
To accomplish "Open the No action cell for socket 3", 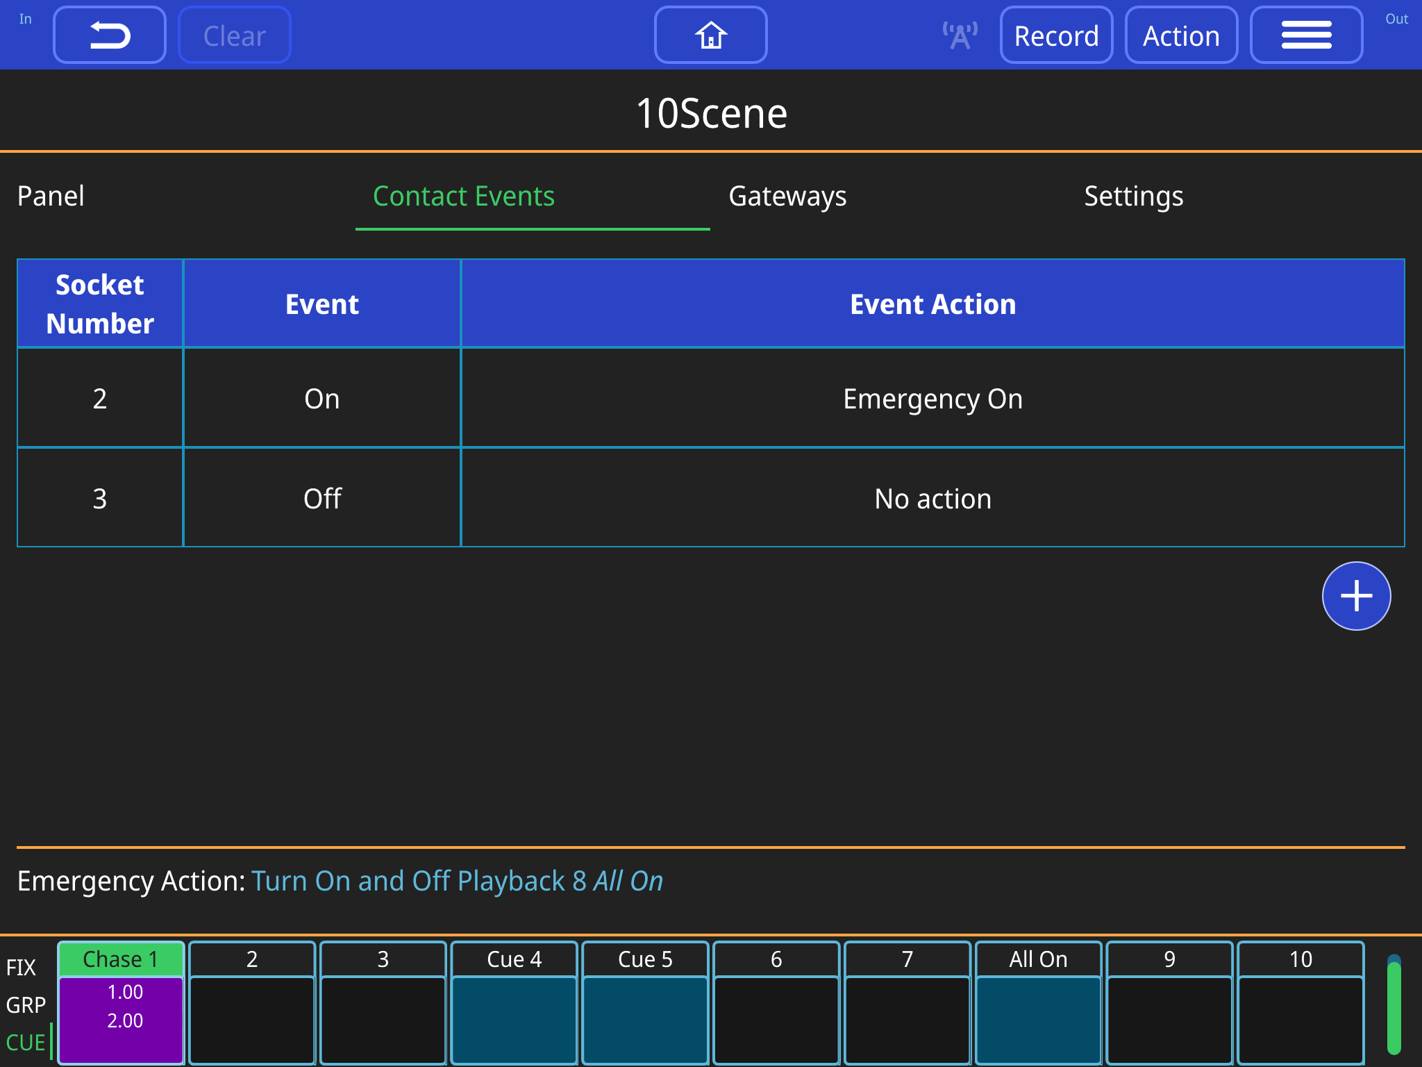I will click(x=932, y=497).
